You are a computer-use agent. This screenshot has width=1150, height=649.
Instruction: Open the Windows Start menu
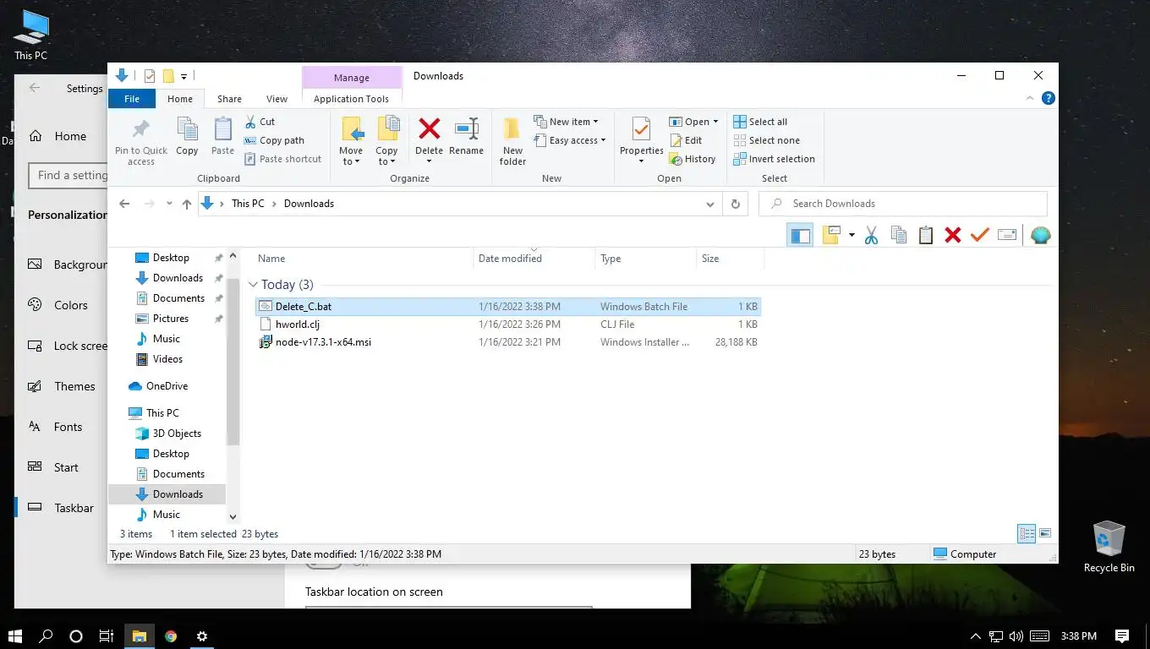[16, 636]
